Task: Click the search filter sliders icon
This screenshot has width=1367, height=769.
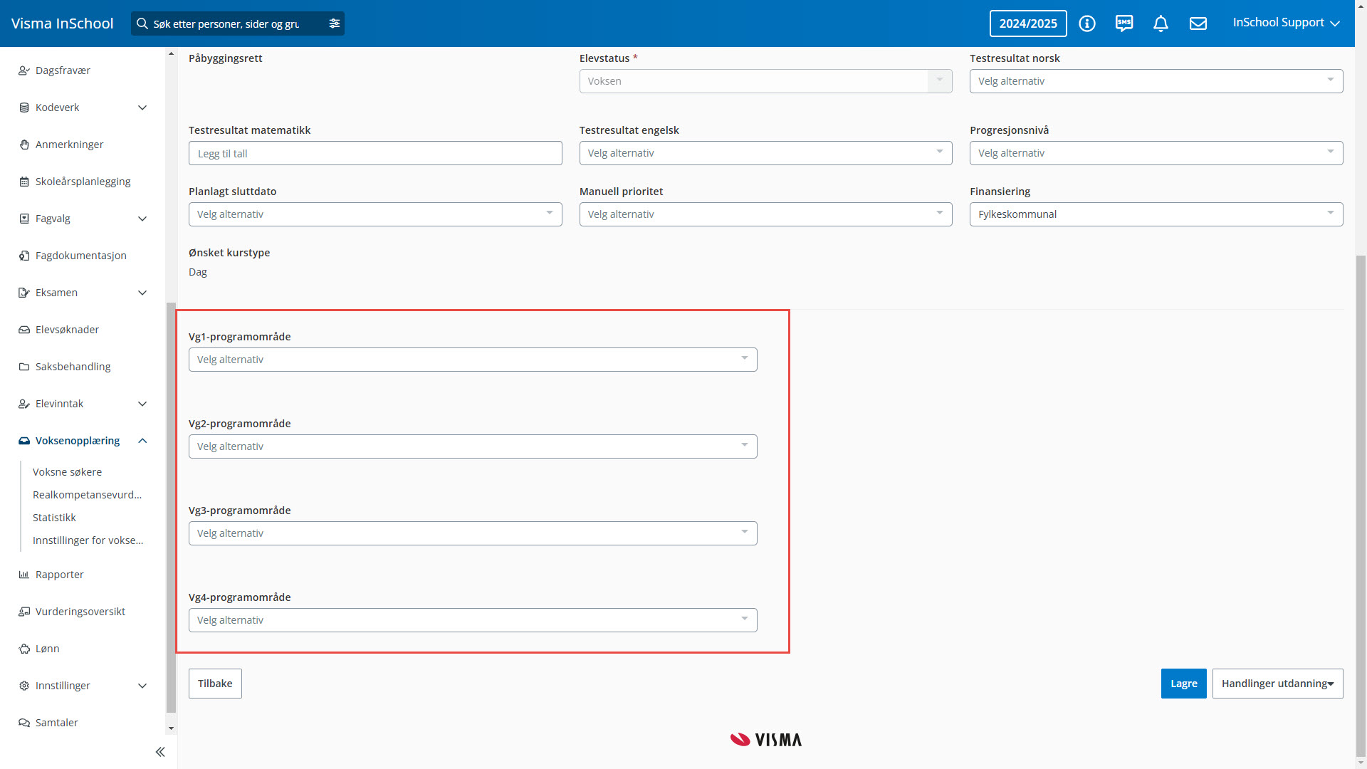Action: pyautogui.click(x=335, y=23)
